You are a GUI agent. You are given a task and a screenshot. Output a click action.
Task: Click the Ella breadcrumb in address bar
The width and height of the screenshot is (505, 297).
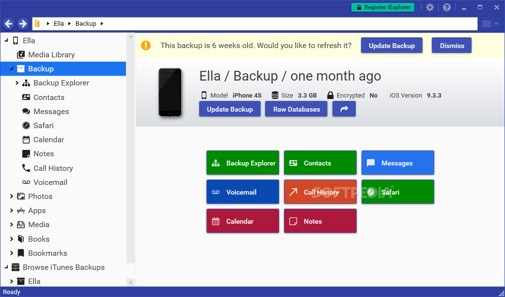59,24
